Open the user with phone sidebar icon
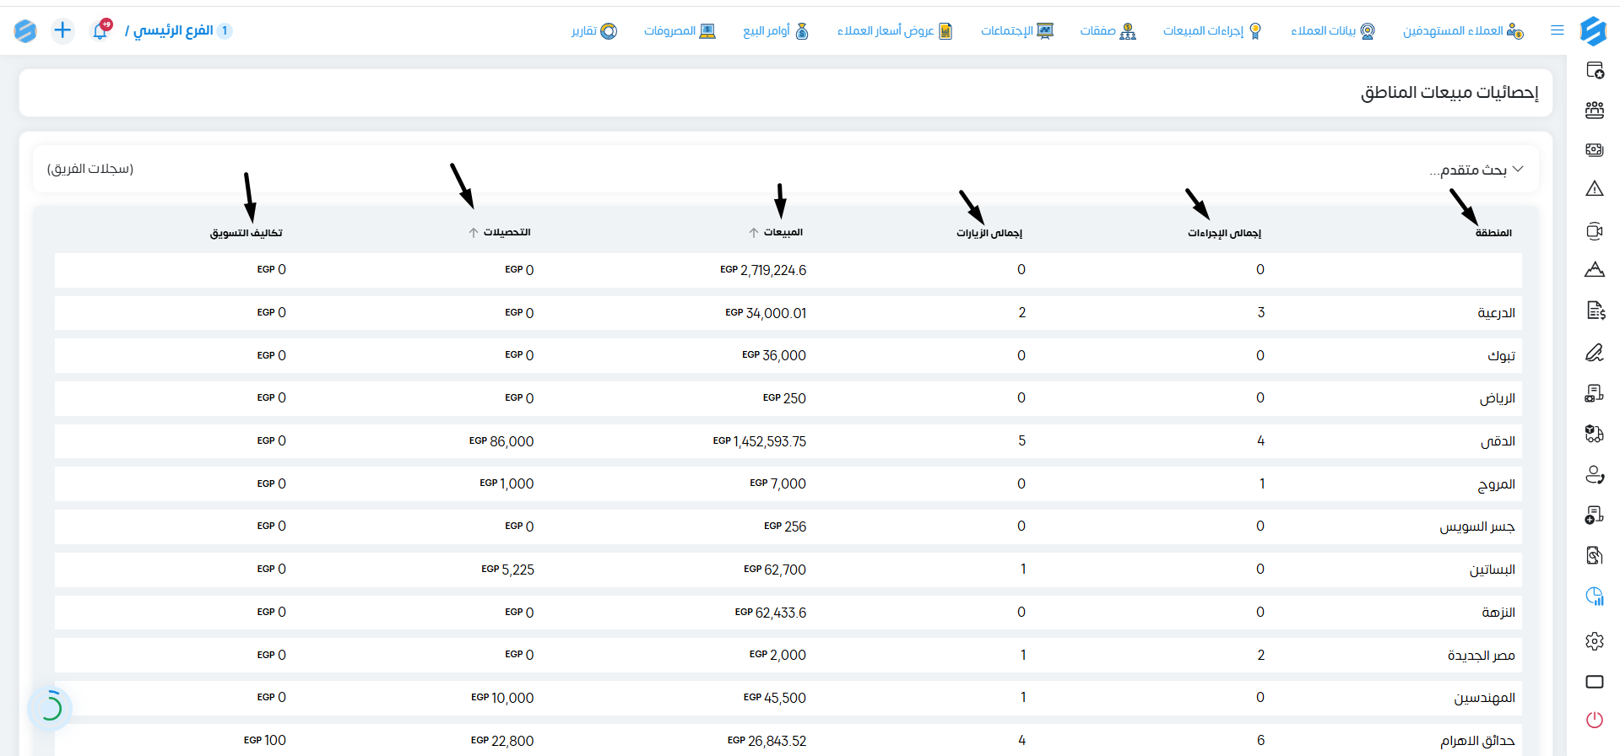Image resolution: width=1620 pixels, height=756 pixels. (x=1595, y=475)
